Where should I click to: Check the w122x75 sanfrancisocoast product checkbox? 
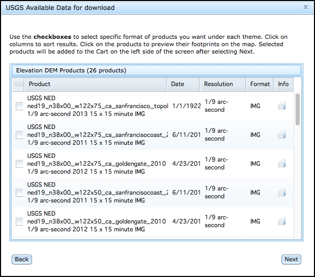19,135
